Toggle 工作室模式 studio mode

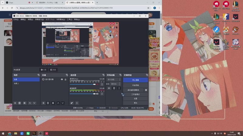[x=135, y=94]
